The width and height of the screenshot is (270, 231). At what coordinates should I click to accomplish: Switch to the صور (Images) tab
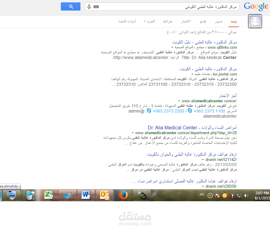coord(218,21)
